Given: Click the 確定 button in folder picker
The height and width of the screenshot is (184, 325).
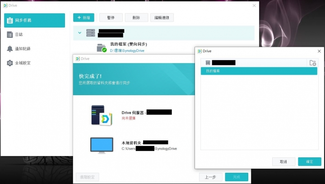Looking at the screenshot, I should point(310,161).
